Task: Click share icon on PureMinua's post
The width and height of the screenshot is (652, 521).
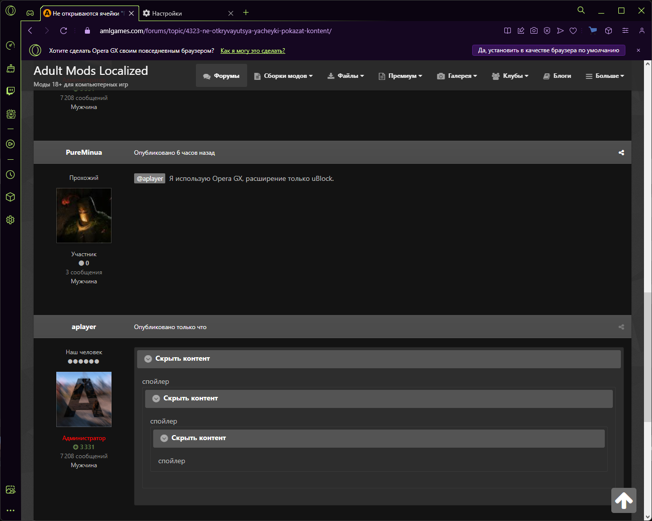Action: click(x=621, y=153)
